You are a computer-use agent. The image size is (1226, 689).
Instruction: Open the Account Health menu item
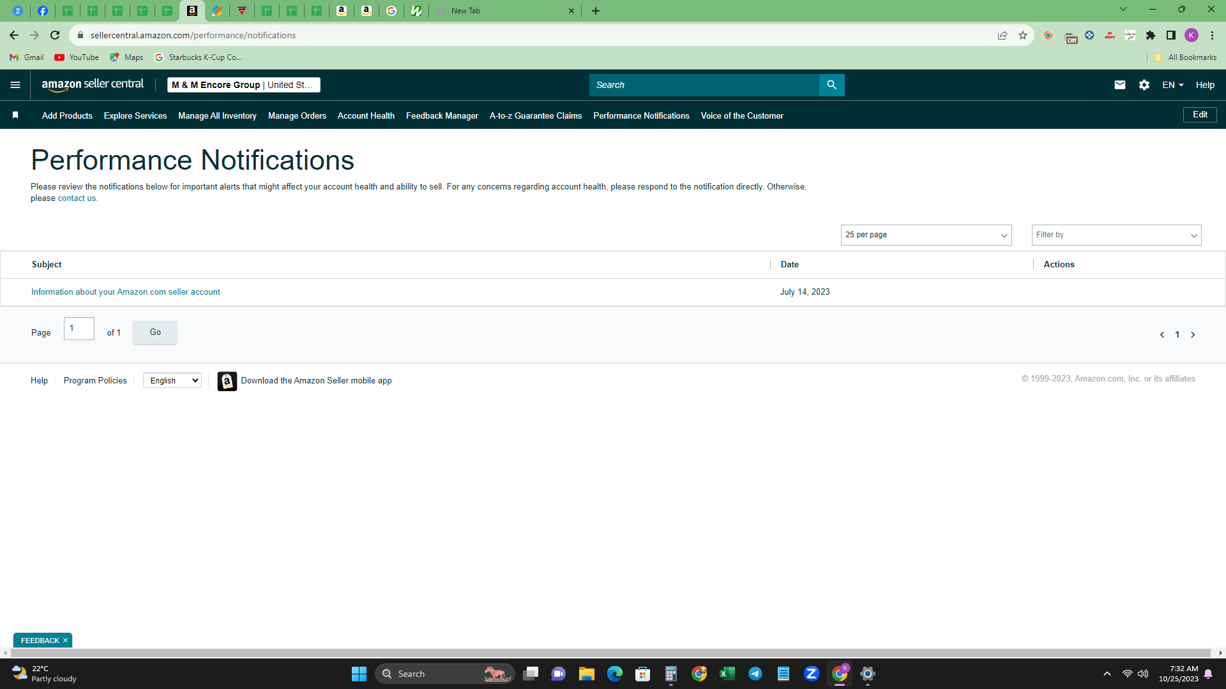pos(366,115)
